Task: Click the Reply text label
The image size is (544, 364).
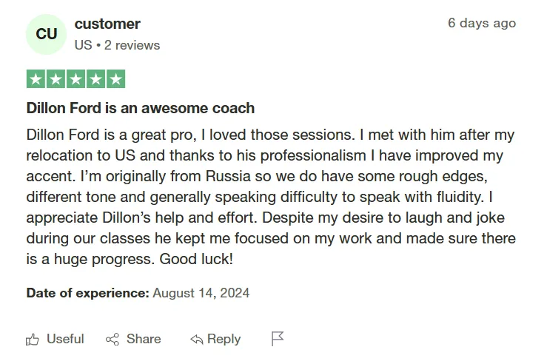Action: coord(224,339)
